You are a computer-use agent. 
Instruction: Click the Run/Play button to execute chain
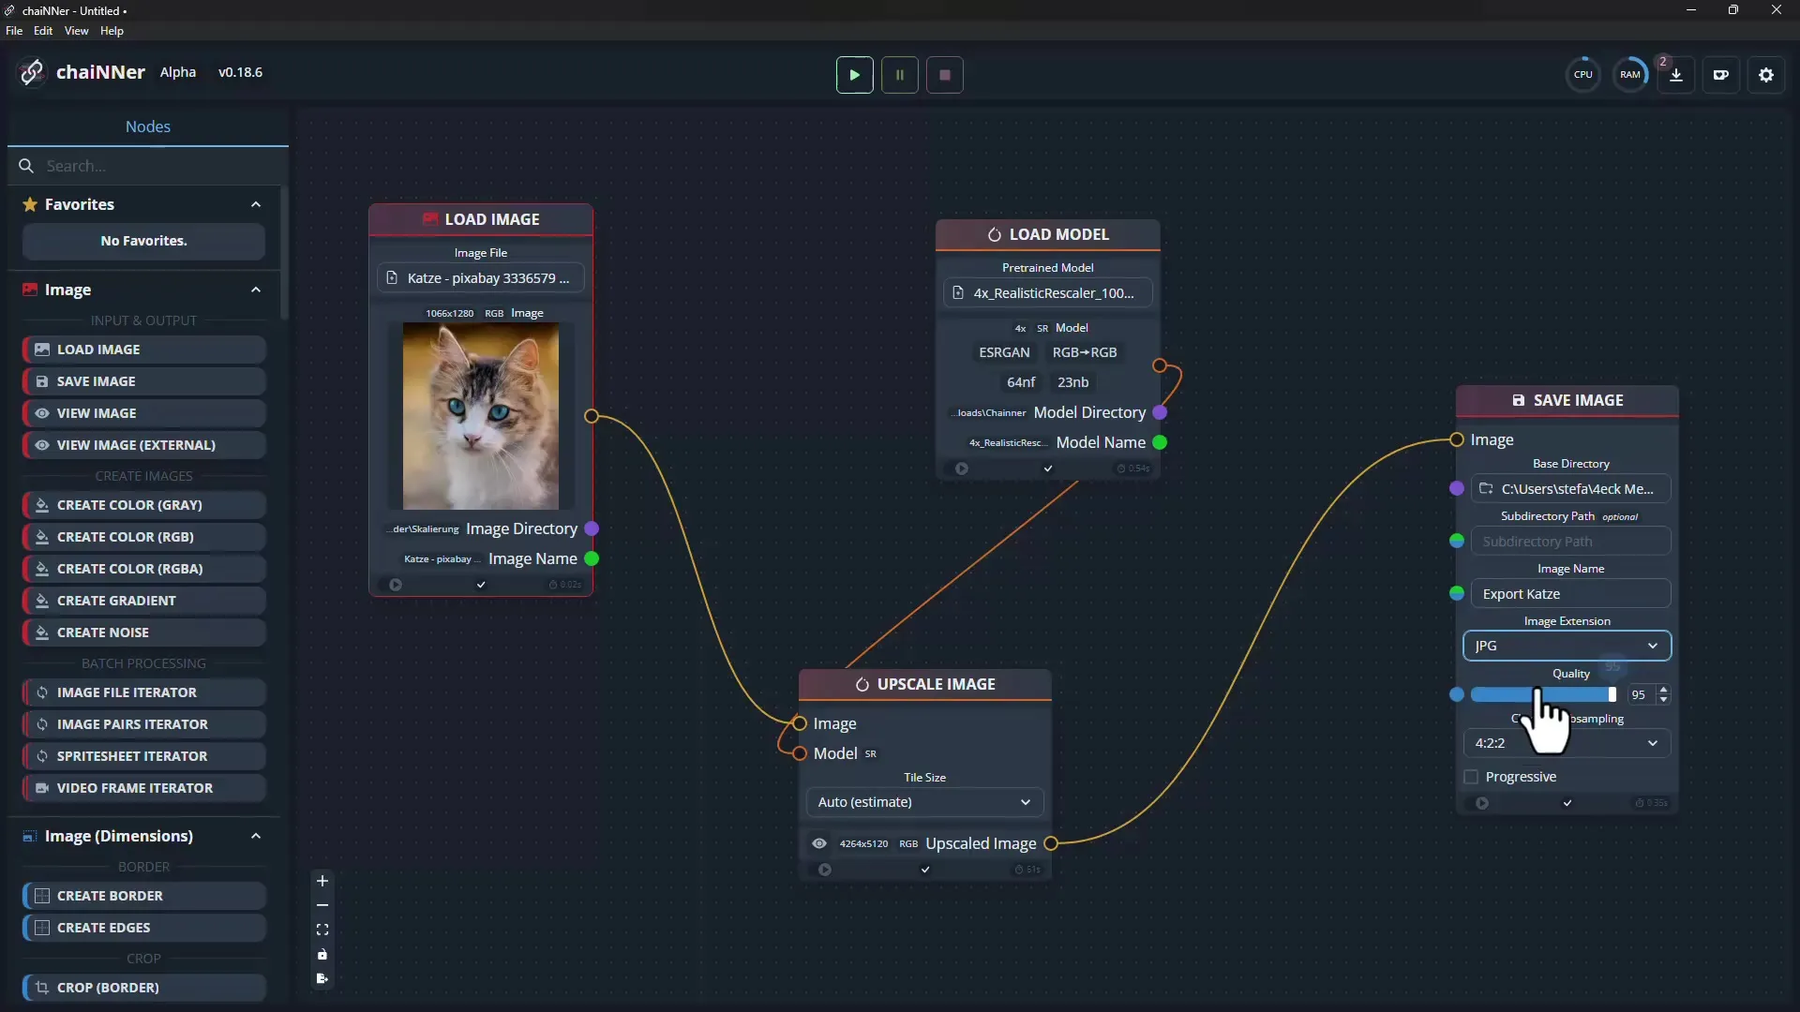coord(854,75)
